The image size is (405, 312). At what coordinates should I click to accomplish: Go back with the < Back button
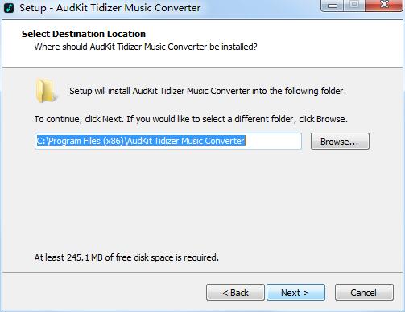[x=235, y=293]
